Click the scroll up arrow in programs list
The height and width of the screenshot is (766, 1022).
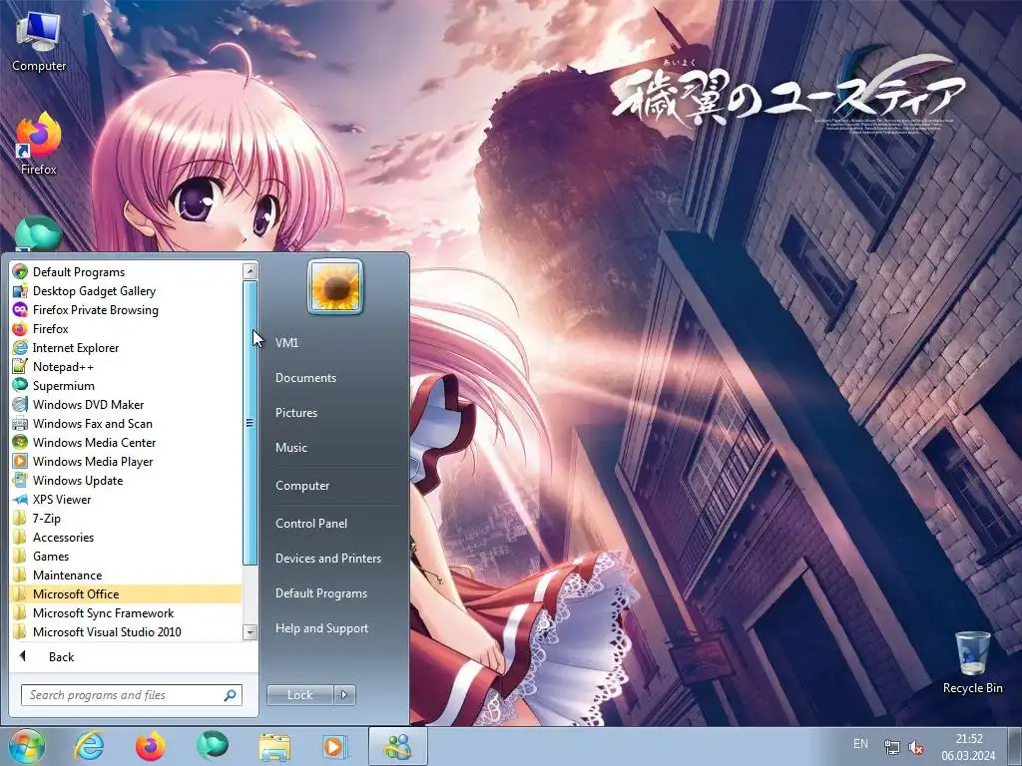(x=250, y=270)
